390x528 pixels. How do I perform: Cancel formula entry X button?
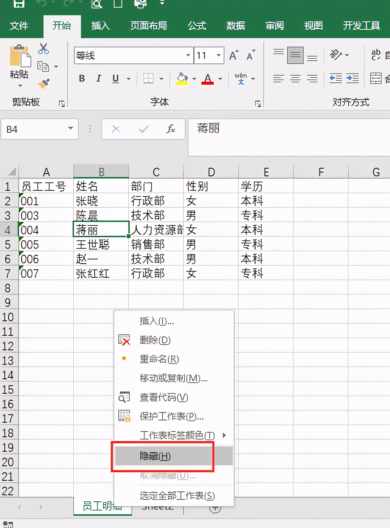coord(116,129)
